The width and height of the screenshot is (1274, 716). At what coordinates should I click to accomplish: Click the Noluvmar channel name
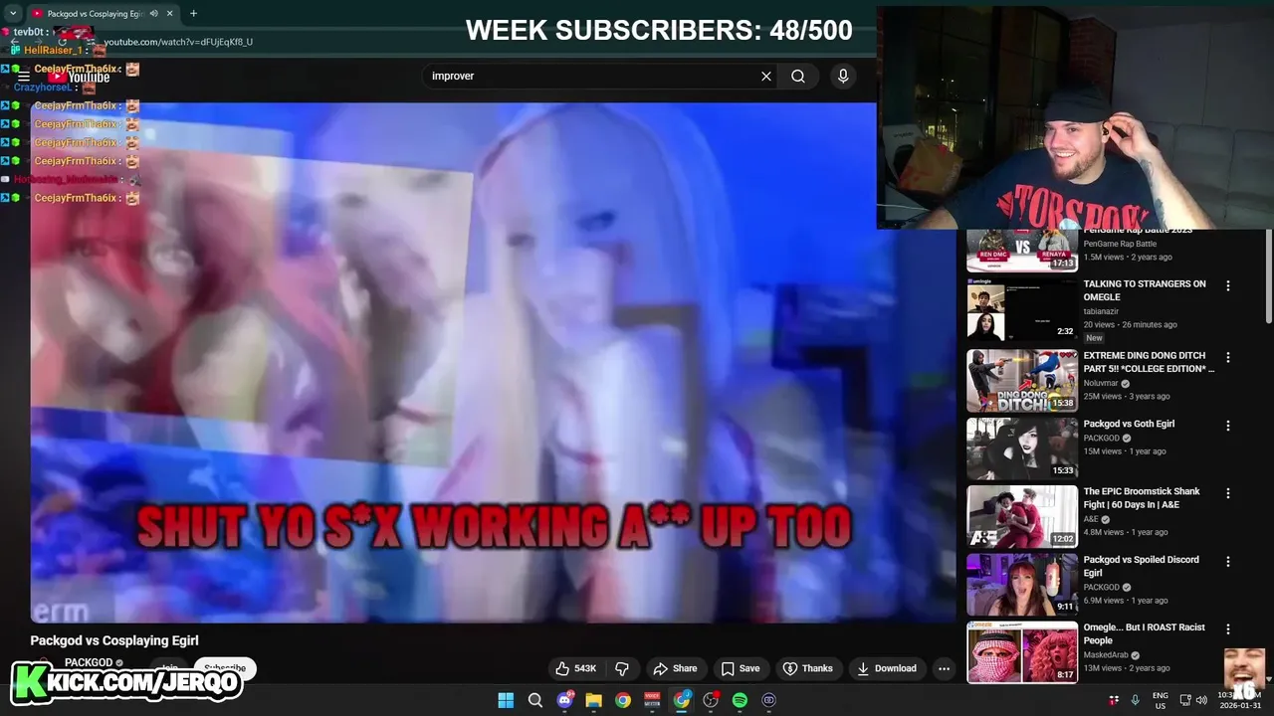click(1101, 383)
